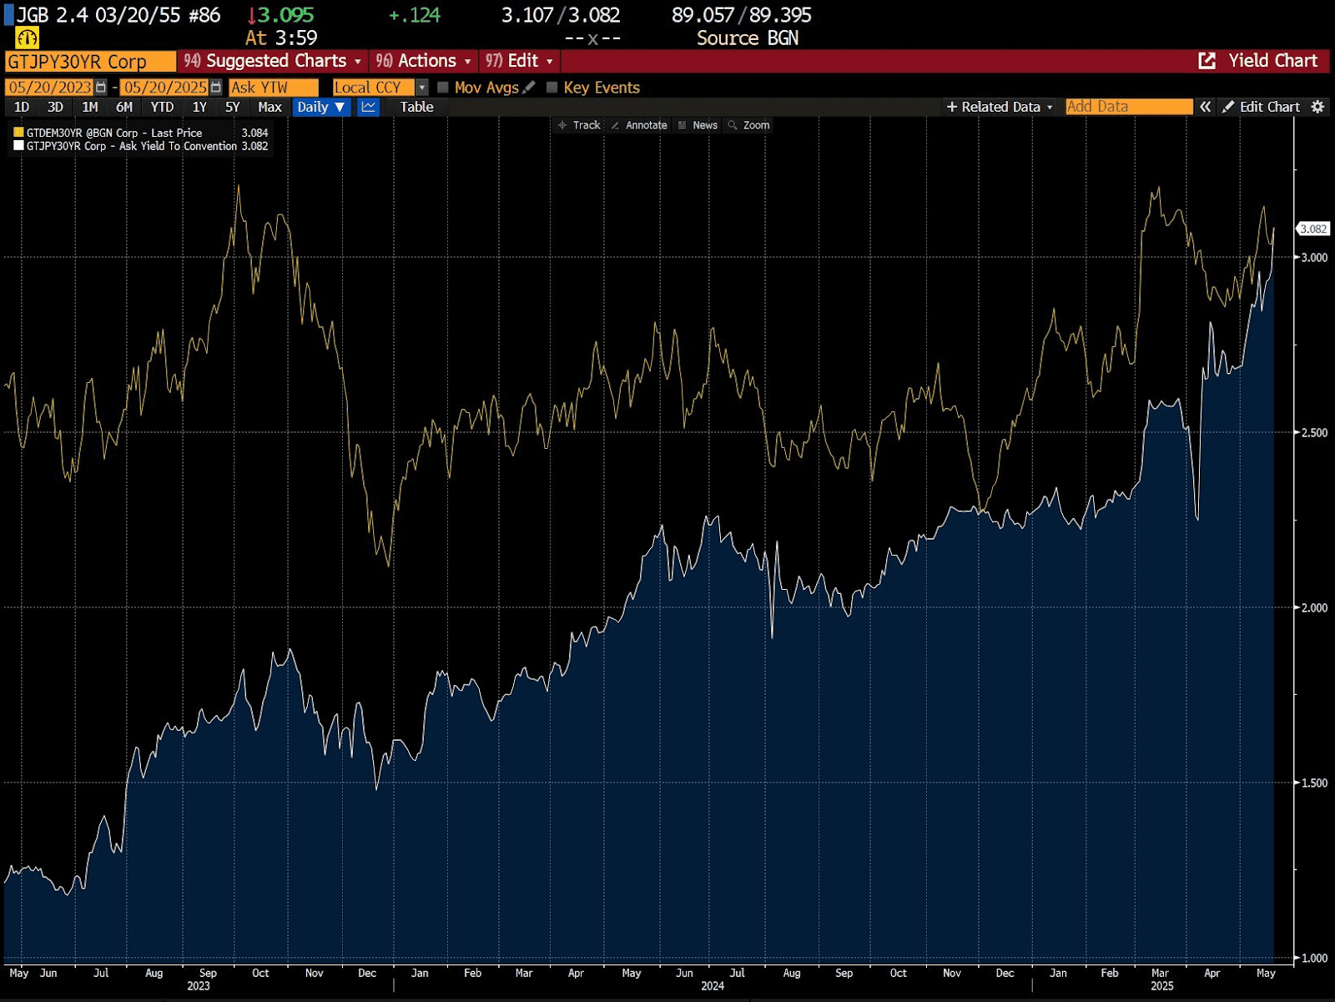
Task: Click the pop-out icon beside Yield Chart
Action: (1207, 61)
